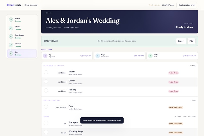Click the Ready to share status text
The image size is (204, 136).
[185, 27]
